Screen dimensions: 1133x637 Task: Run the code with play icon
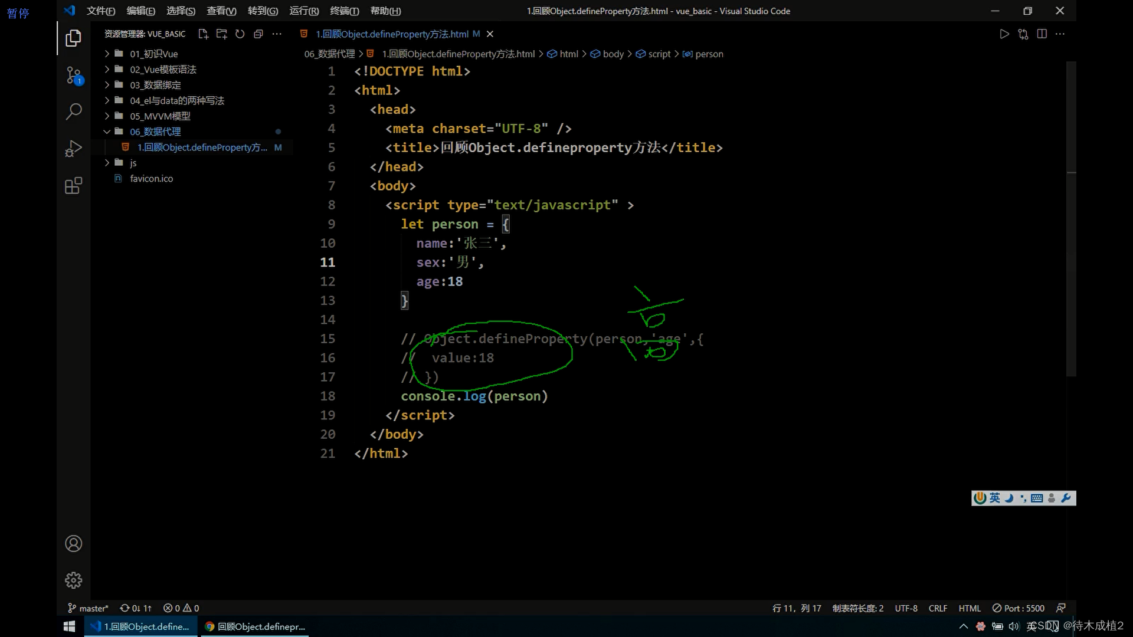click(1004, 34)
